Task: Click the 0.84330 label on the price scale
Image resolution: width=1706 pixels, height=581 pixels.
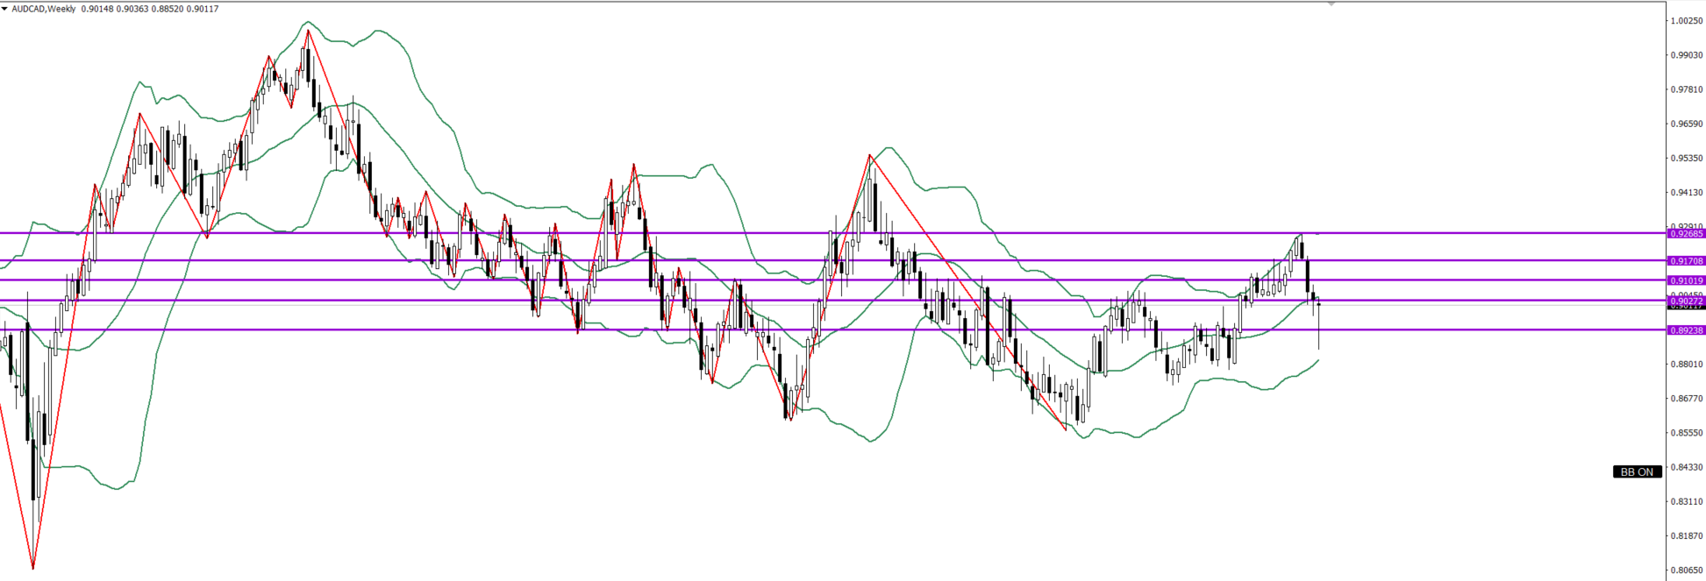Action: tap(1686, 467)
